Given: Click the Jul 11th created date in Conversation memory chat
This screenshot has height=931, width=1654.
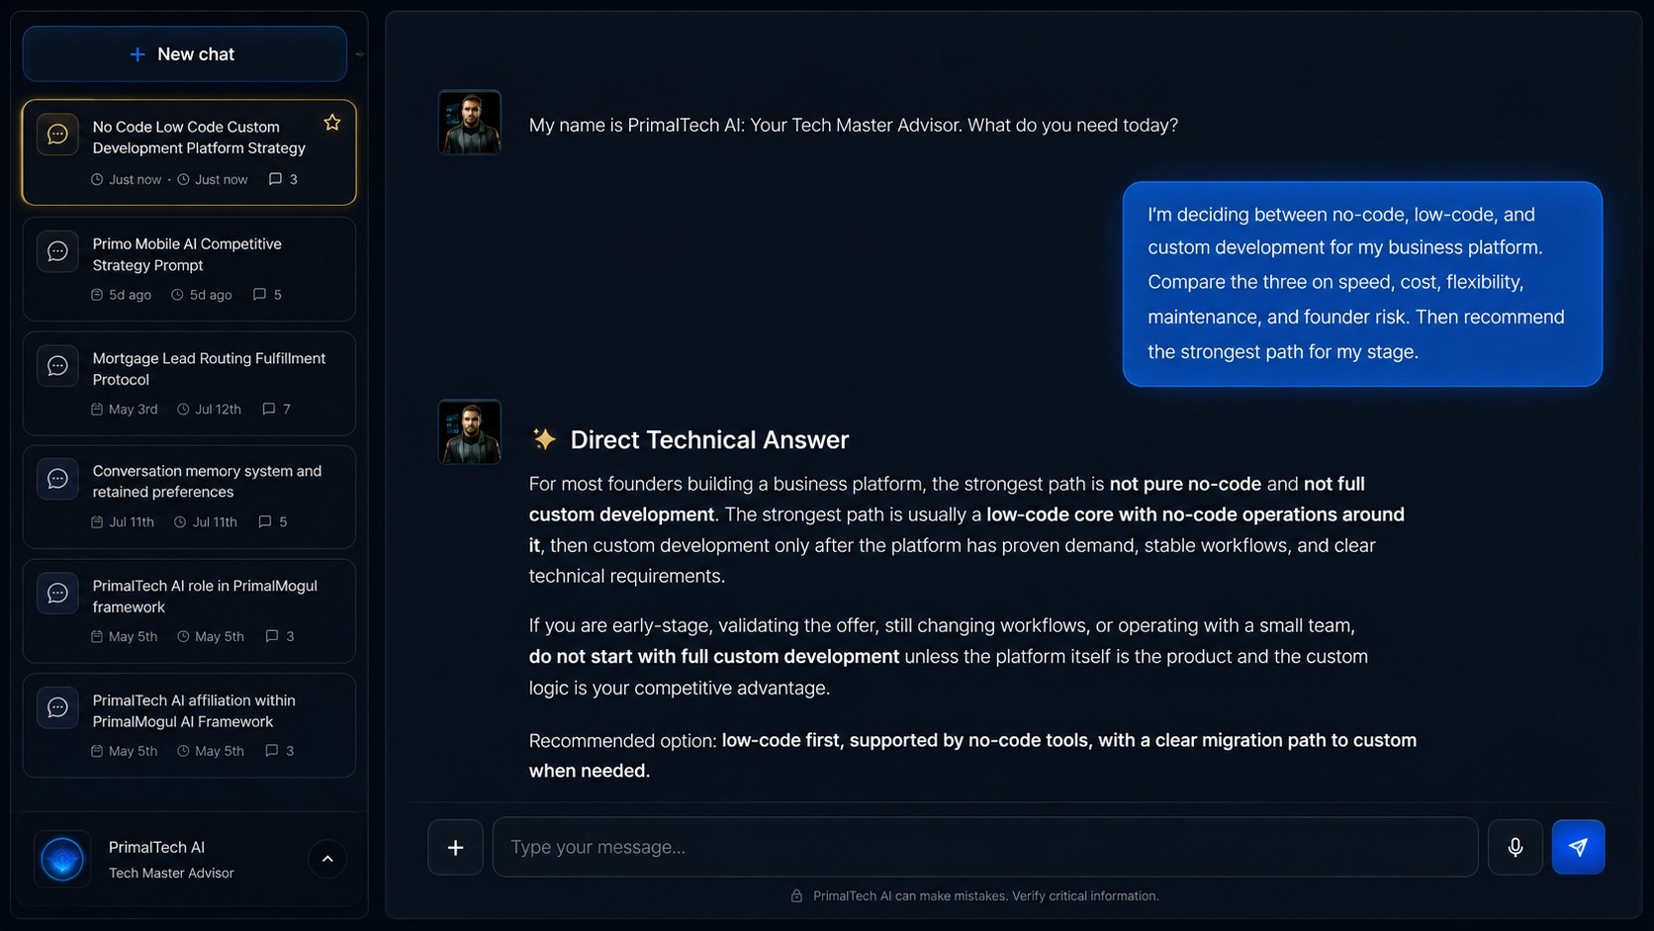Looking at the screenshot, I should (x=131, y=521).
